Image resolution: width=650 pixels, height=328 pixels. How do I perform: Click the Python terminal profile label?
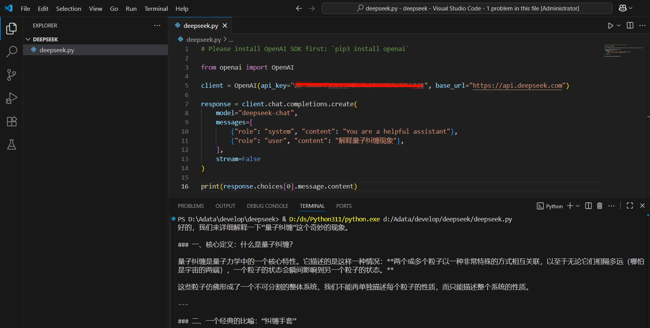tap(550, 206)
